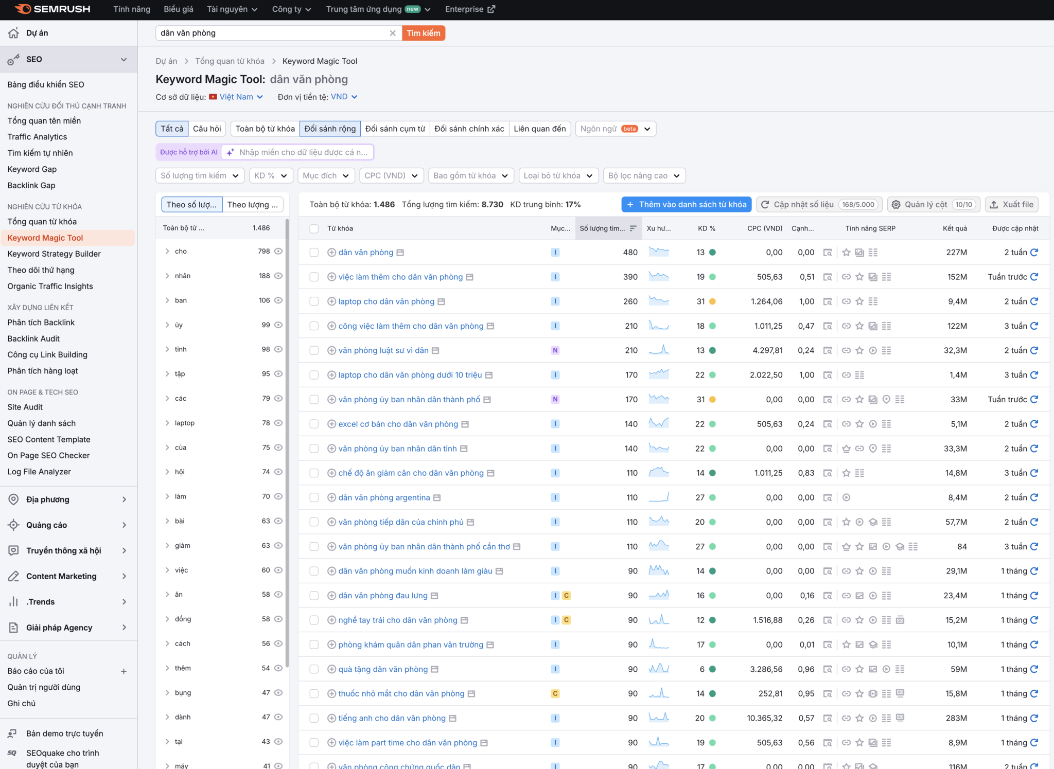
Task: Click Thêm vào danh sách từ khóa button
Action: [x=687, y=204]
